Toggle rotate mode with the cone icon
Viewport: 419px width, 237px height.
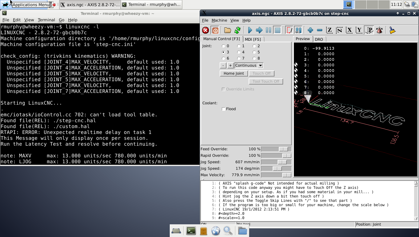[379, 30]
